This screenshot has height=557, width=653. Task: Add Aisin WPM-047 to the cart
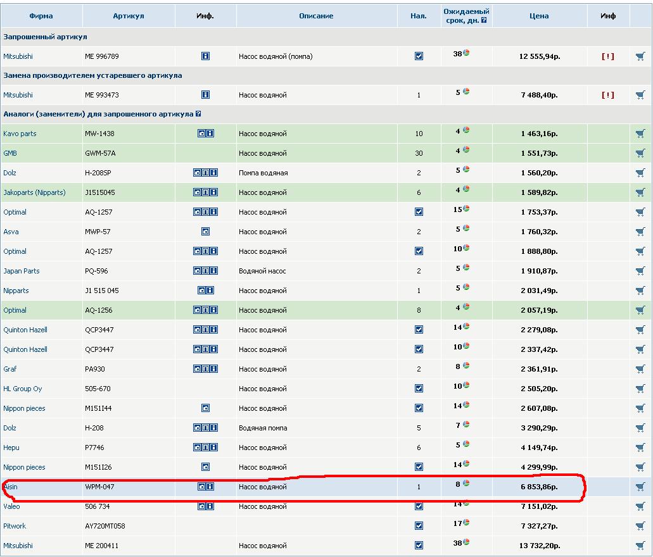click(640, 487)
